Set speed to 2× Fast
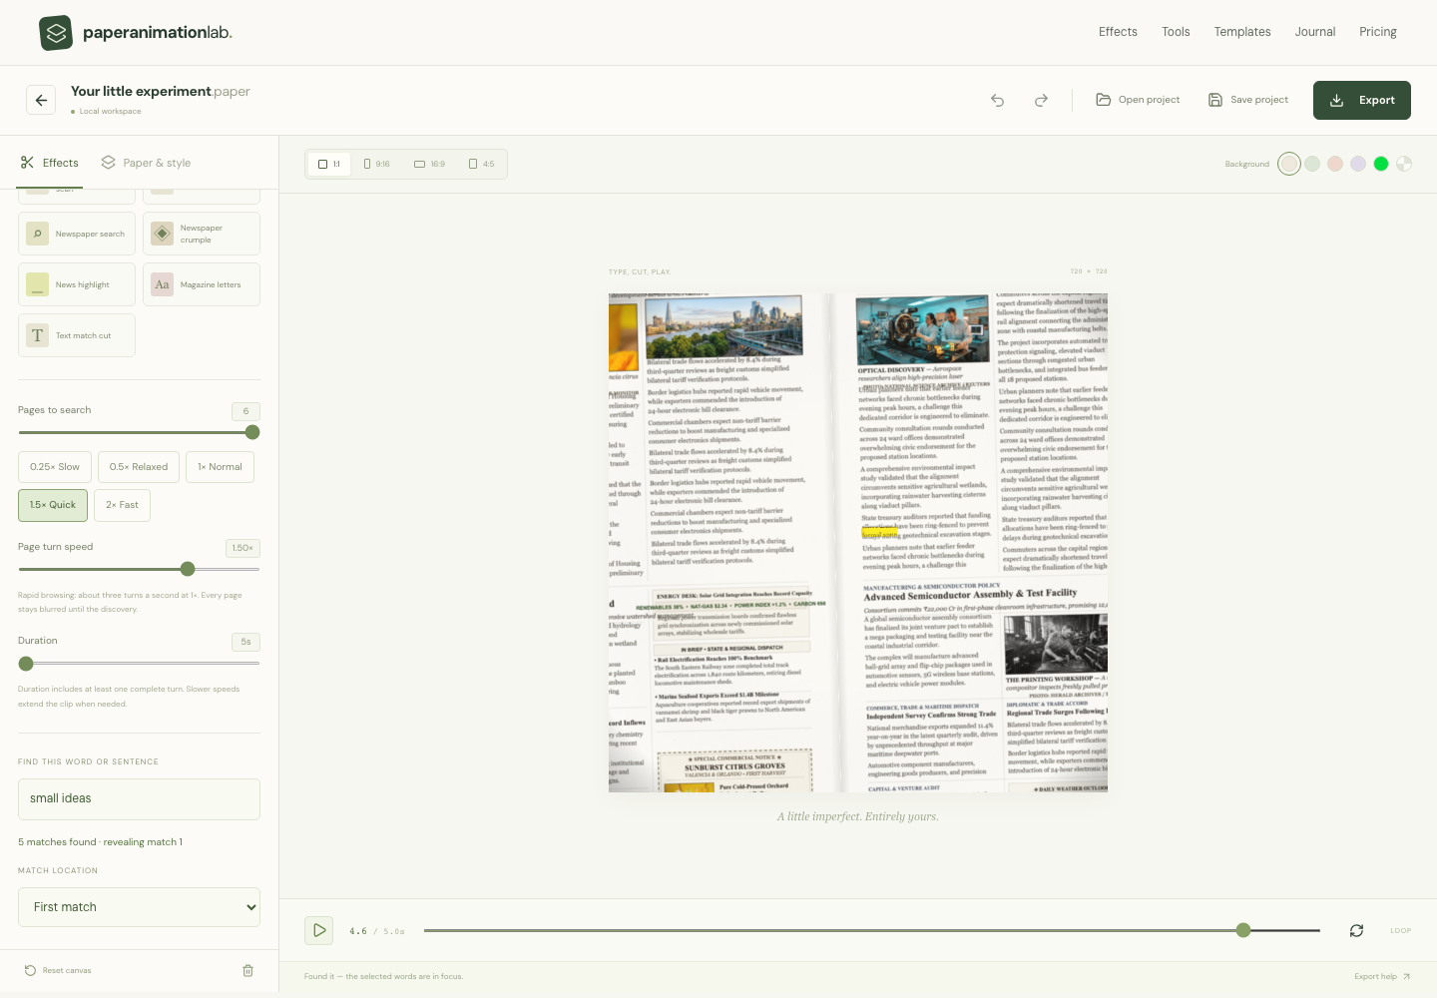Screen dimensions: 1437x998 pyautogui.click(x=122, y=505)
